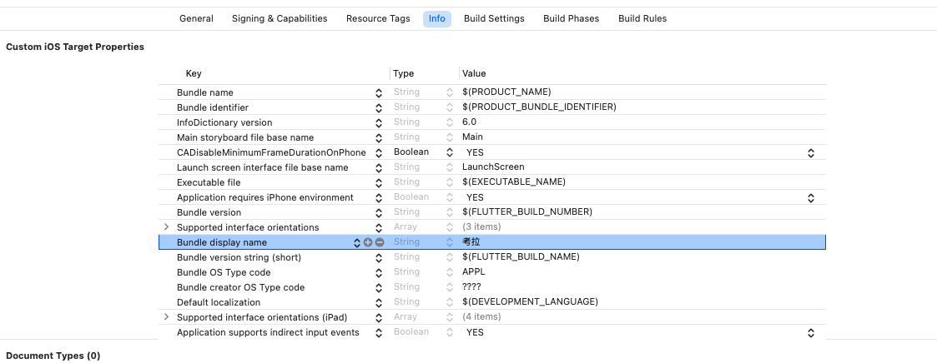This screenshot has width=937, height=363.
Task: Go to Signing & Capabilities tab
Action: click(x=280, y=18)
